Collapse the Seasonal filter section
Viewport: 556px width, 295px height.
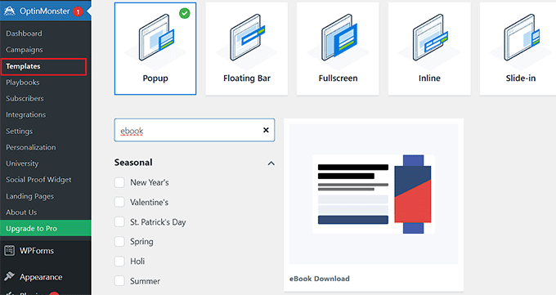coord(271,163)
